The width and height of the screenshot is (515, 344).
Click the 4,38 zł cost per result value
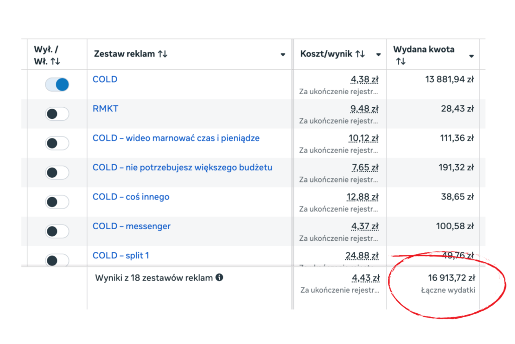click(x=364, y=79)
